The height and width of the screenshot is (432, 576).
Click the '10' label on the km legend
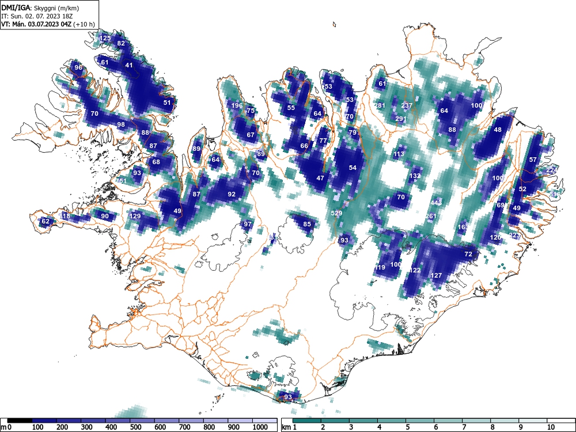click(x=550, y=427)
